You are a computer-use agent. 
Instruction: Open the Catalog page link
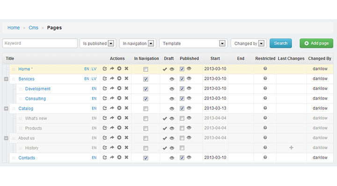pyautogui.click(x=26, y=108)
